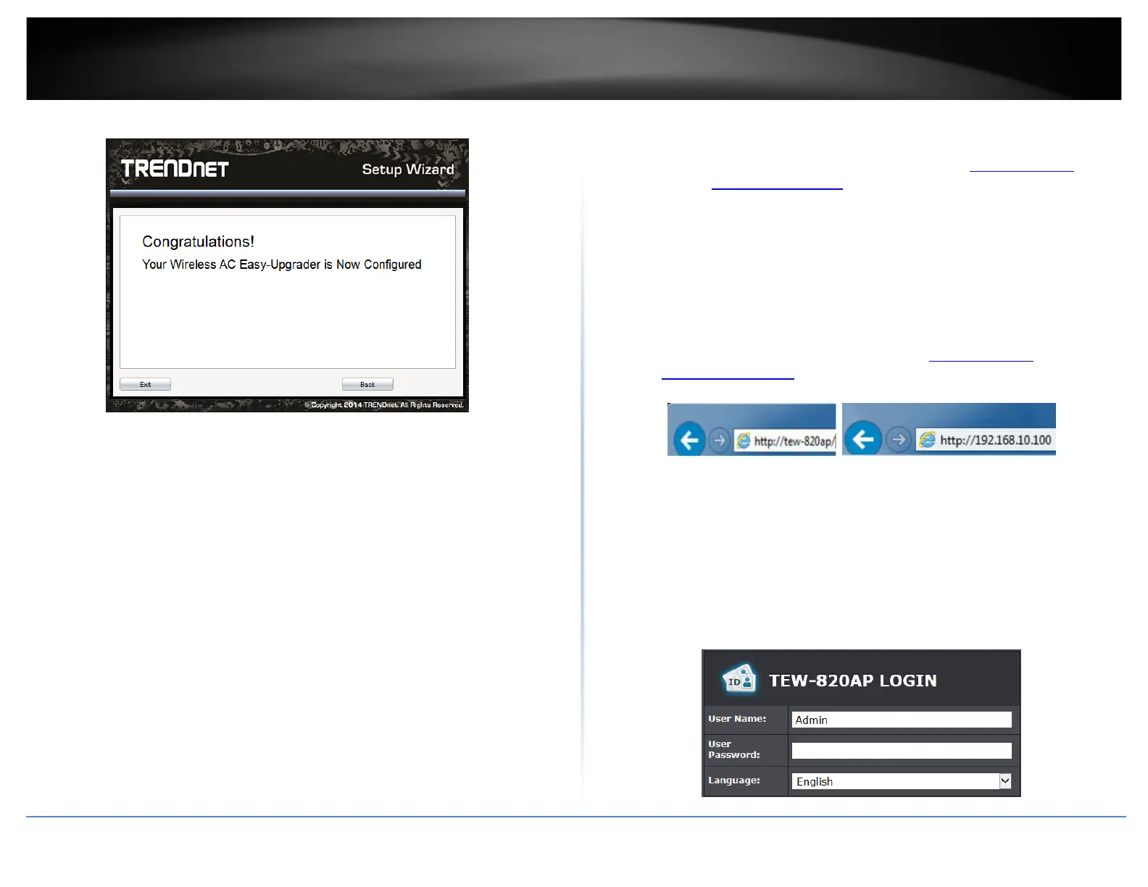This screenshot has height=887, width=1148.
Task: Click browser forward arrow beside http://192.168.10.100
Action: (x=899, y=439)
